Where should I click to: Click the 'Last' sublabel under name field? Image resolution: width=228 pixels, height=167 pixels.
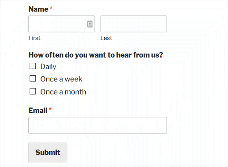(106, 38)
